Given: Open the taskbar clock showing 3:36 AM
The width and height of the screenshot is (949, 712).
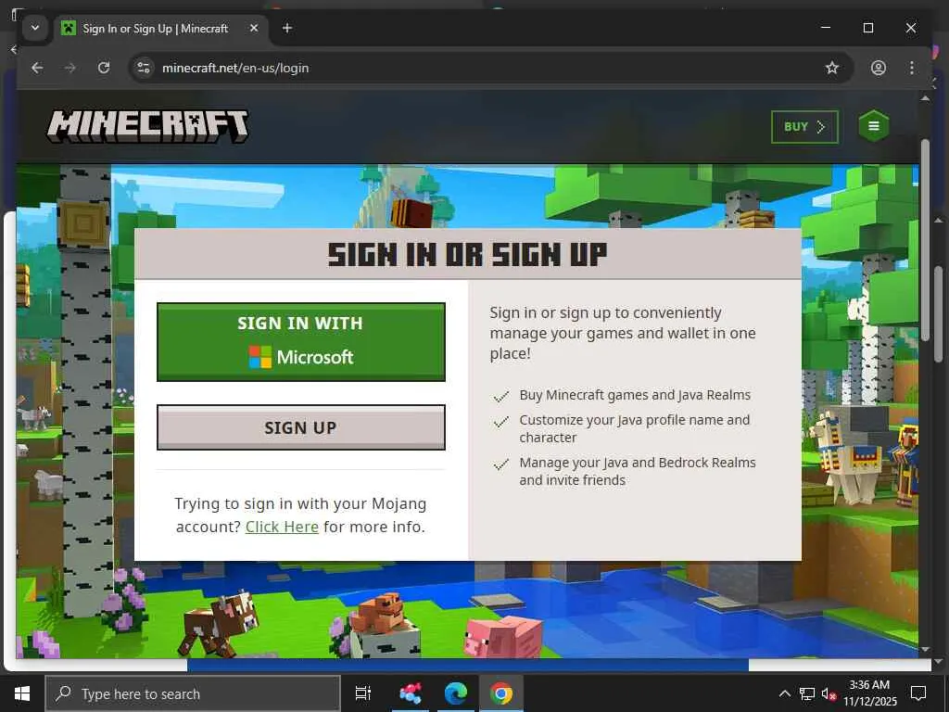Looking at the screenshot, I should (869, 693).
